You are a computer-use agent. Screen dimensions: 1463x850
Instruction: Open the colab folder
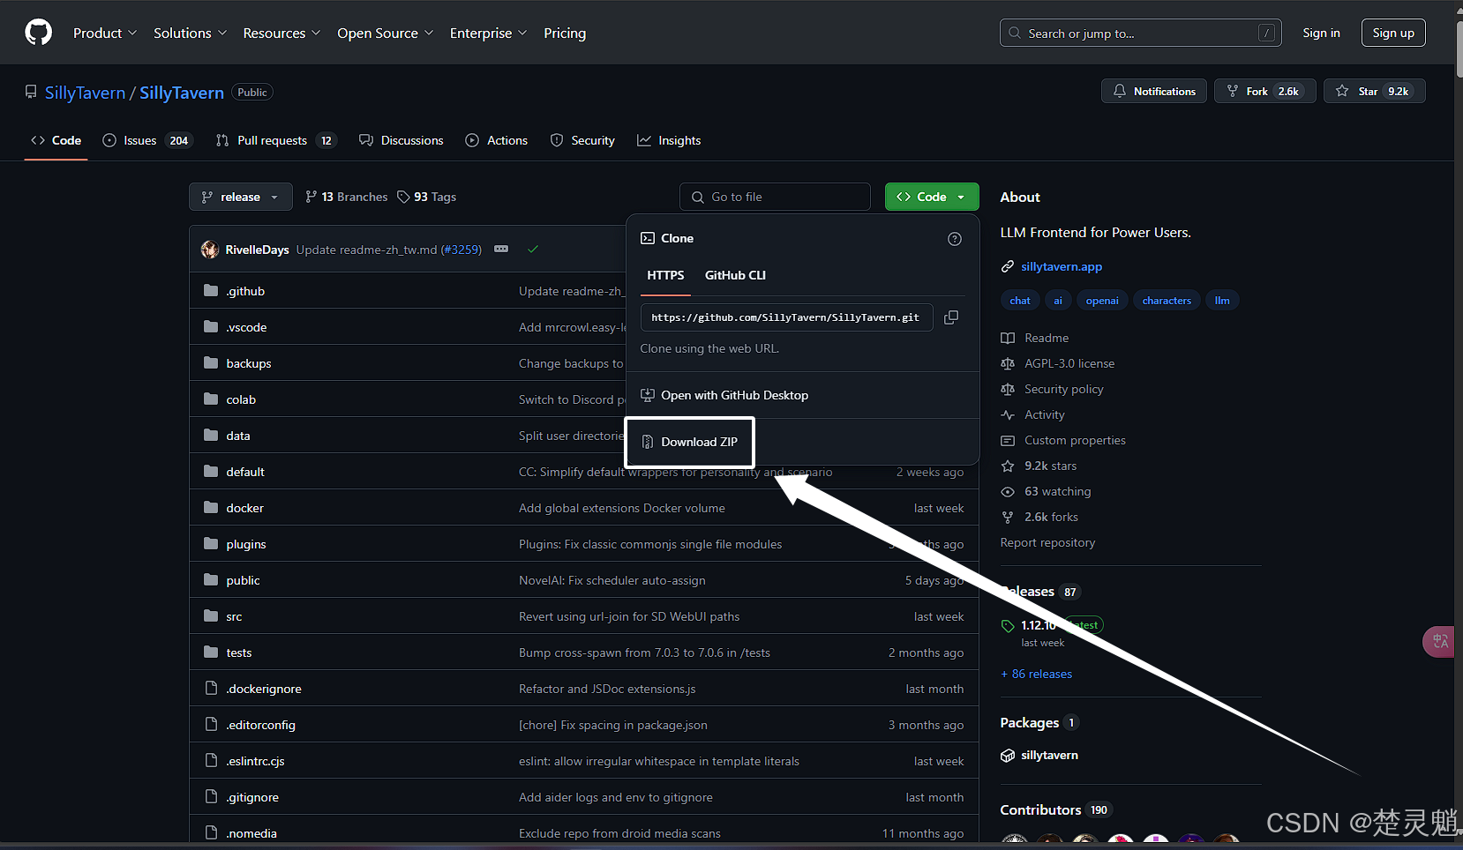tap(241, 399)
